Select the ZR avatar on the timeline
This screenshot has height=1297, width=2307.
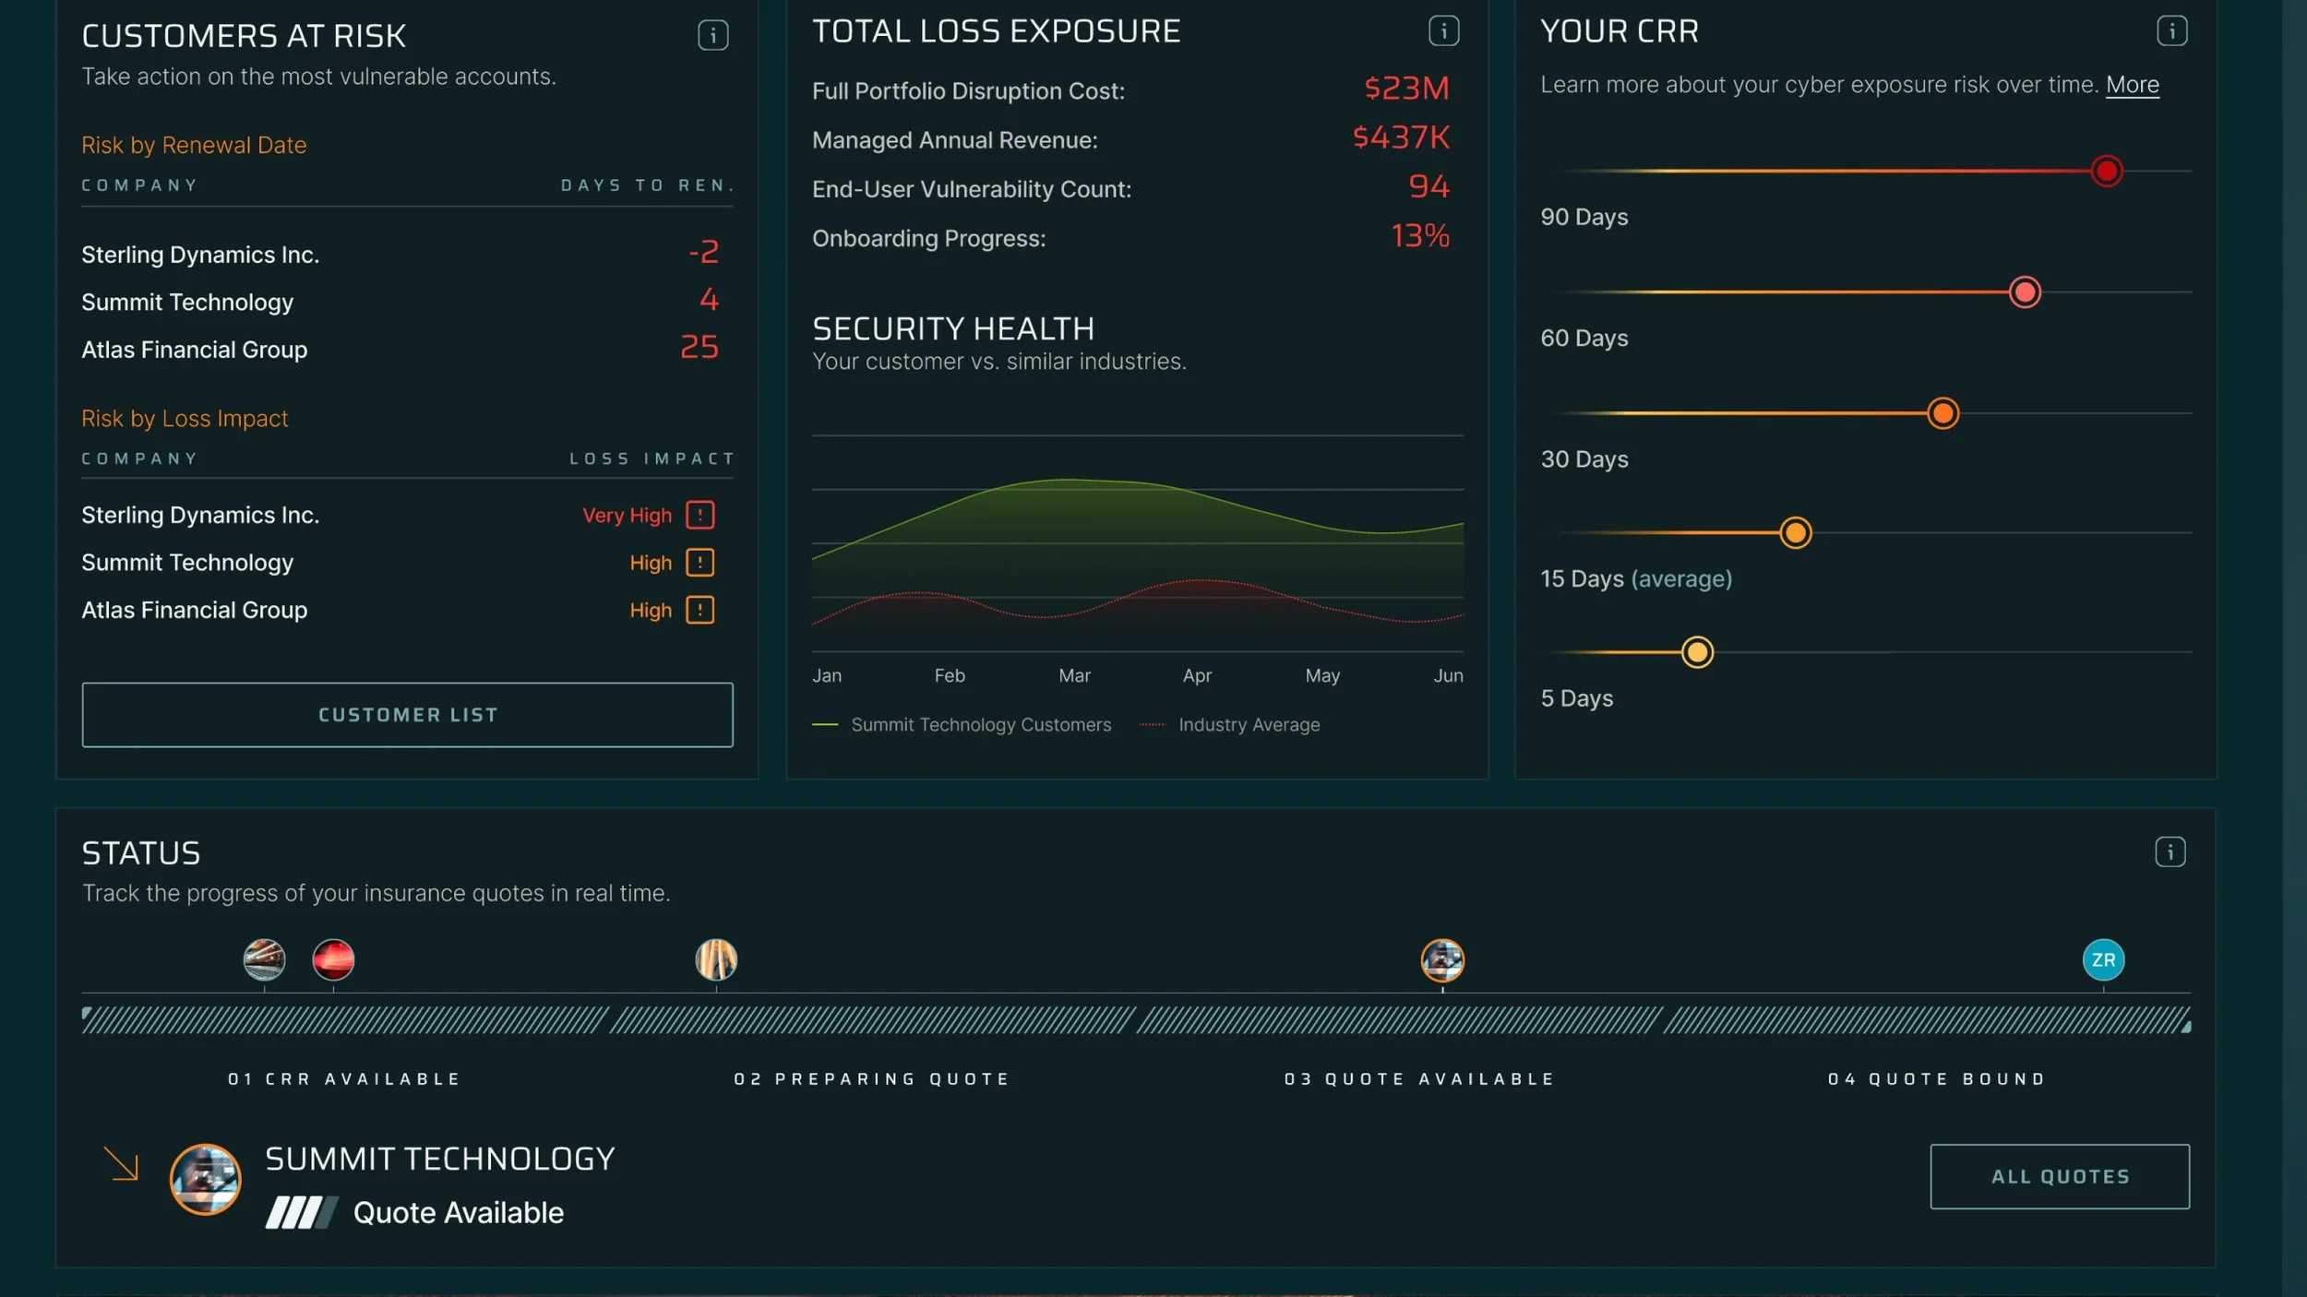click(x=2103, y=959)
